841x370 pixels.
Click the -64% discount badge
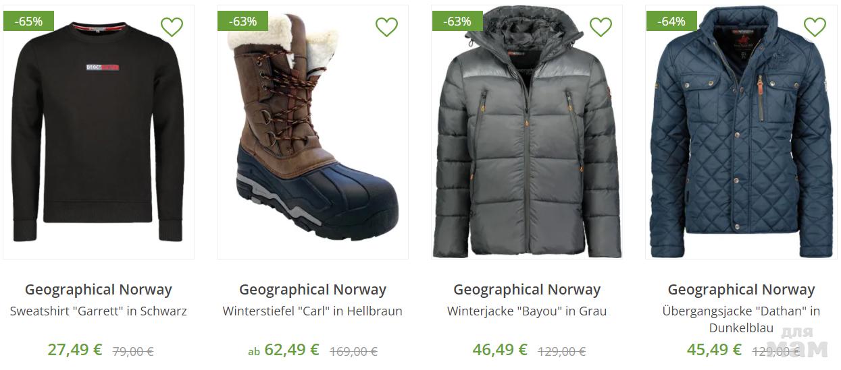[671, 22]
